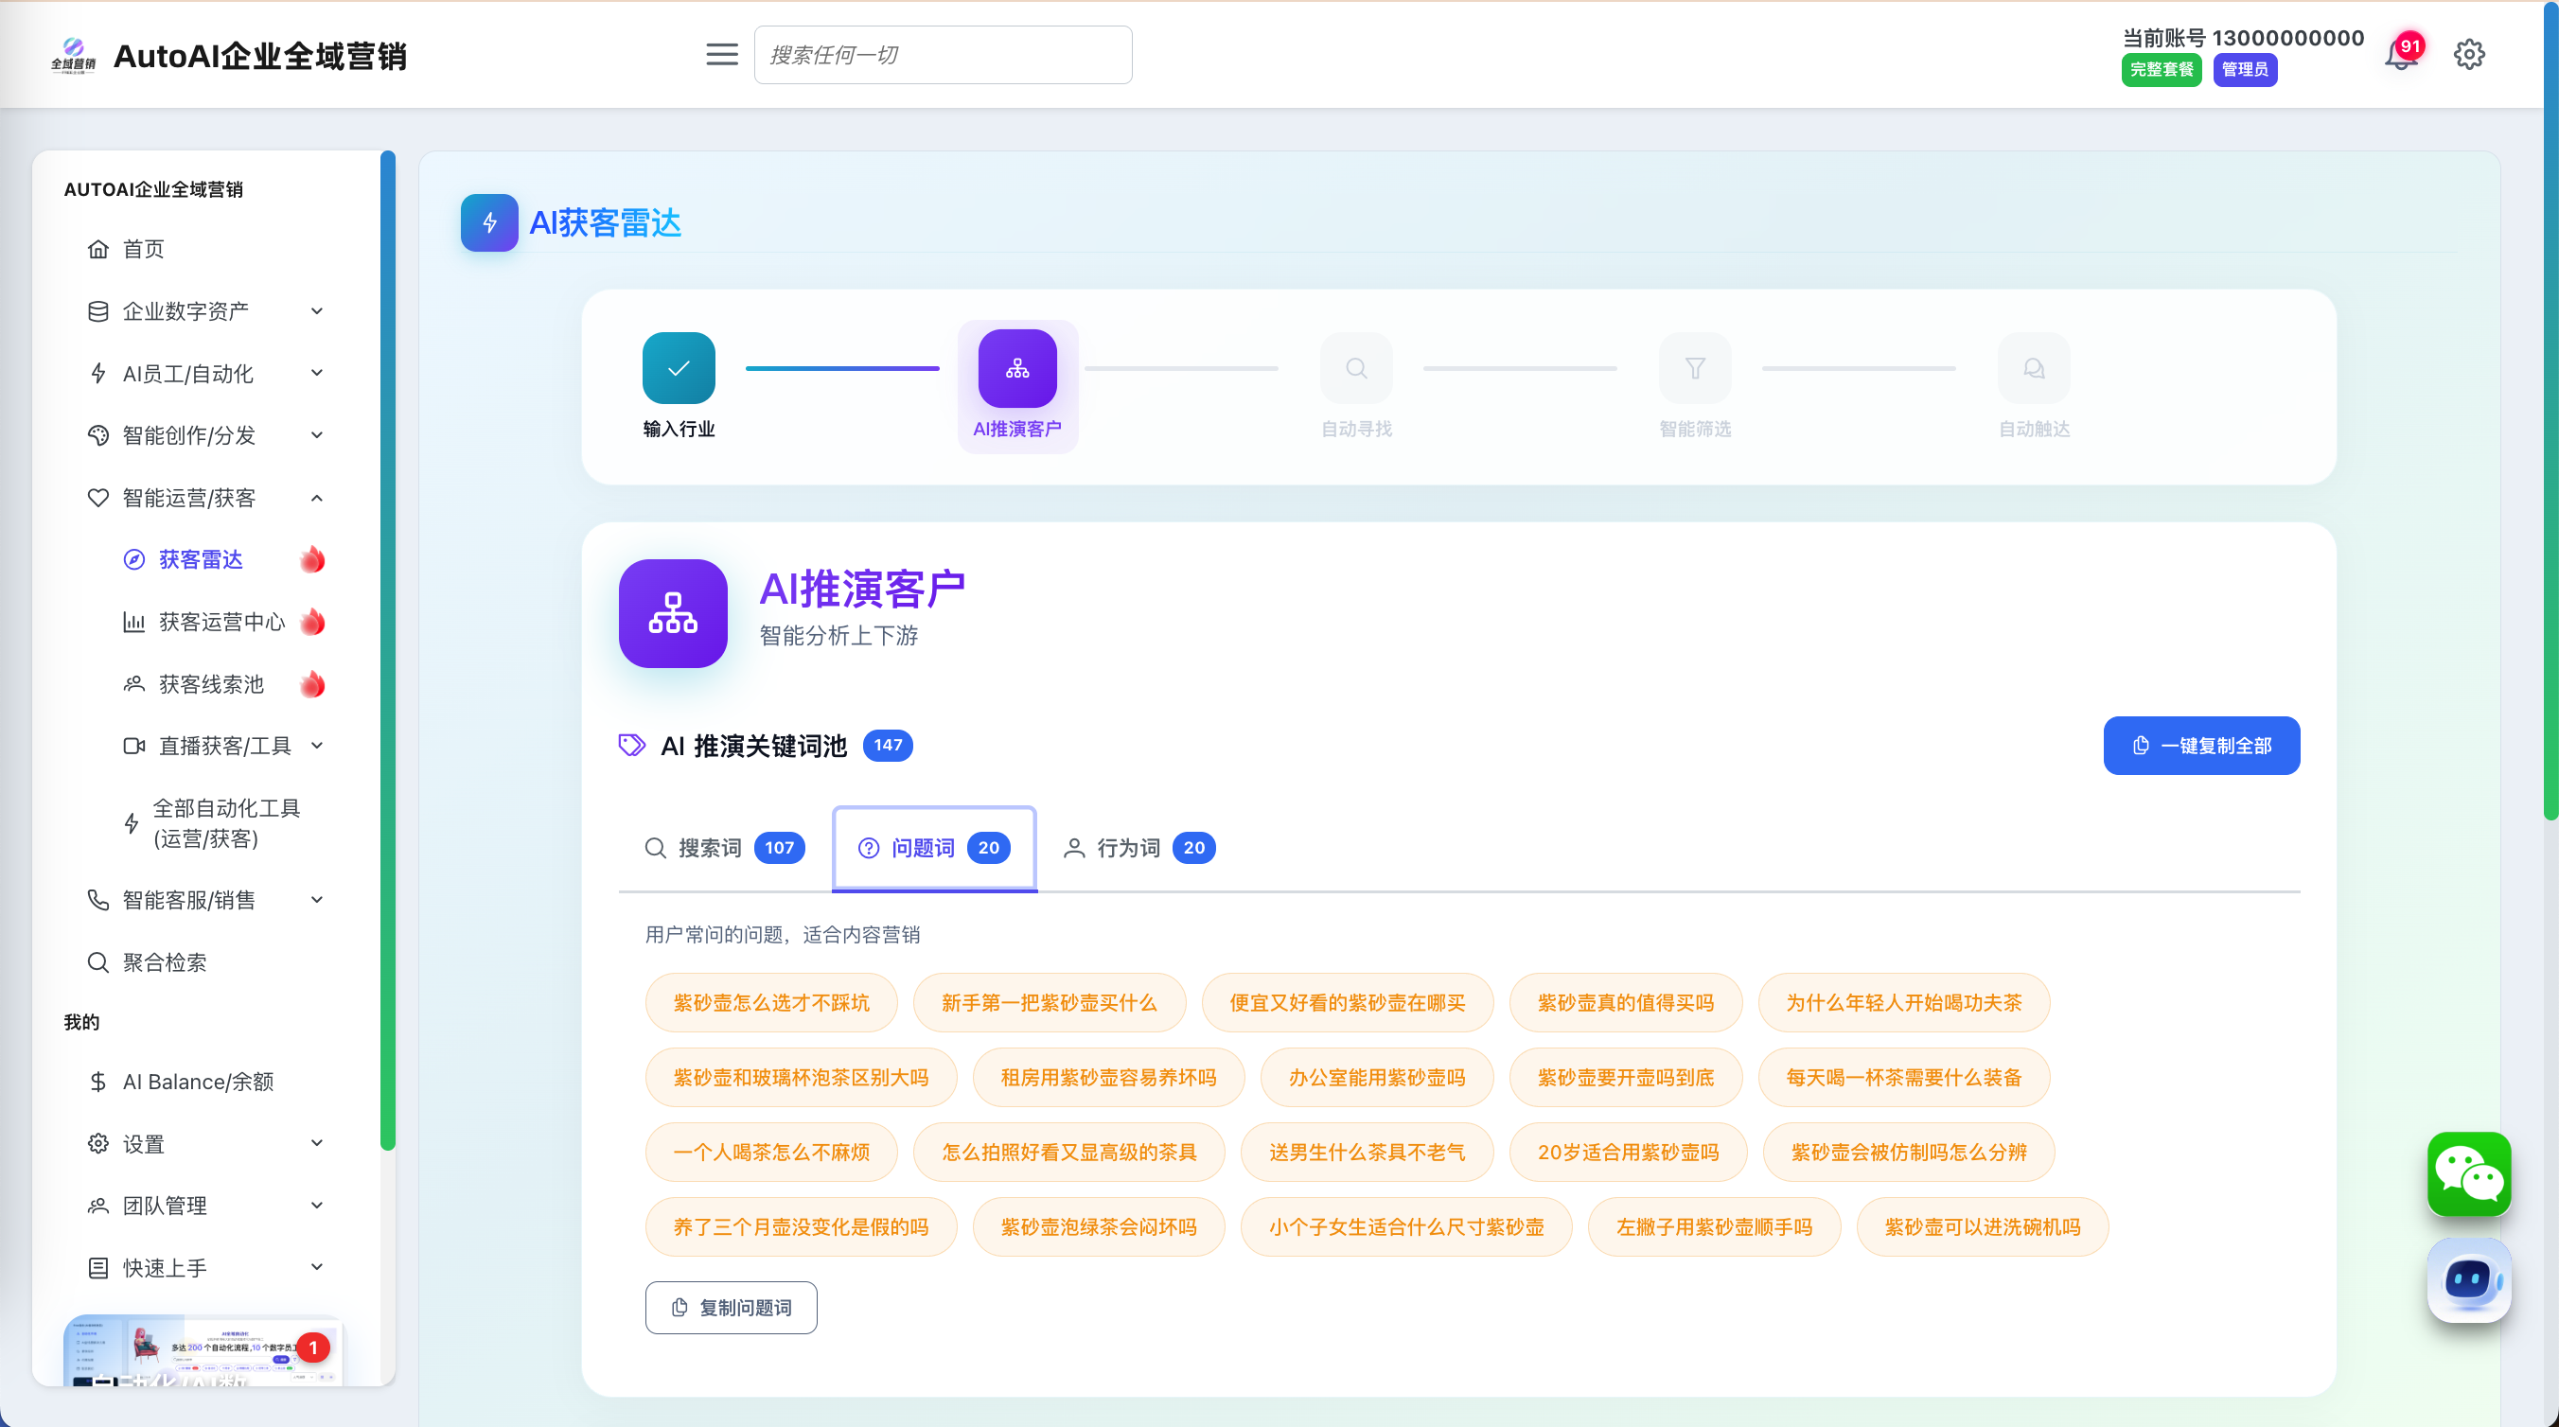Select keyword tag 紫砂壶真的值得买吗
2559x1427 pixels.
point(1625,1003)
